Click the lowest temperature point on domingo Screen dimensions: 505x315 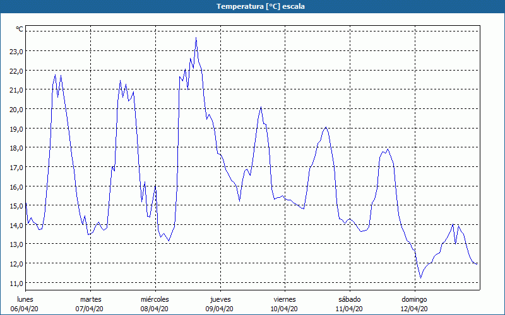420,278
